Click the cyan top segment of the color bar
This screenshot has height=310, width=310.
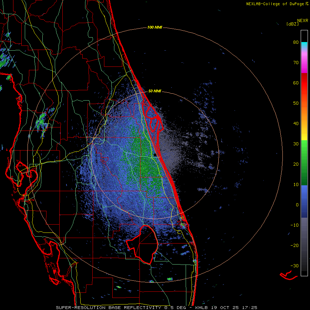[304, 45]
